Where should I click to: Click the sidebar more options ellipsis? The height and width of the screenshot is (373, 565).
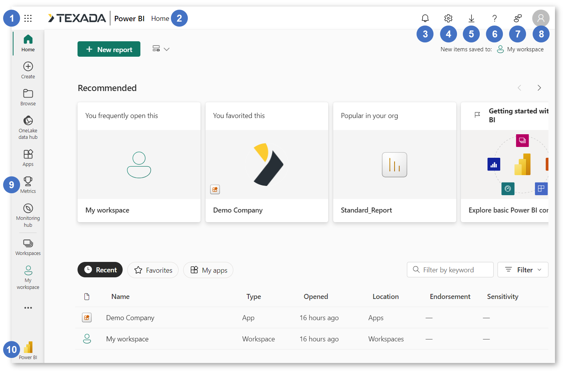click(x=28, y=308)
